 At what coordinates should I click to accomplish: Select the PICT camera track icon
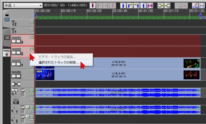[16, 101]
